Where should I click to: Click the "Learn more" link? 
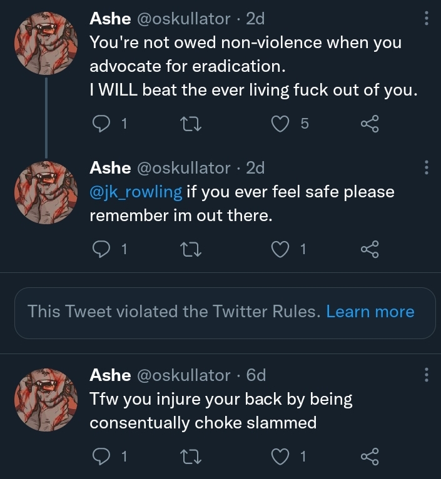[x=370, y=312]
